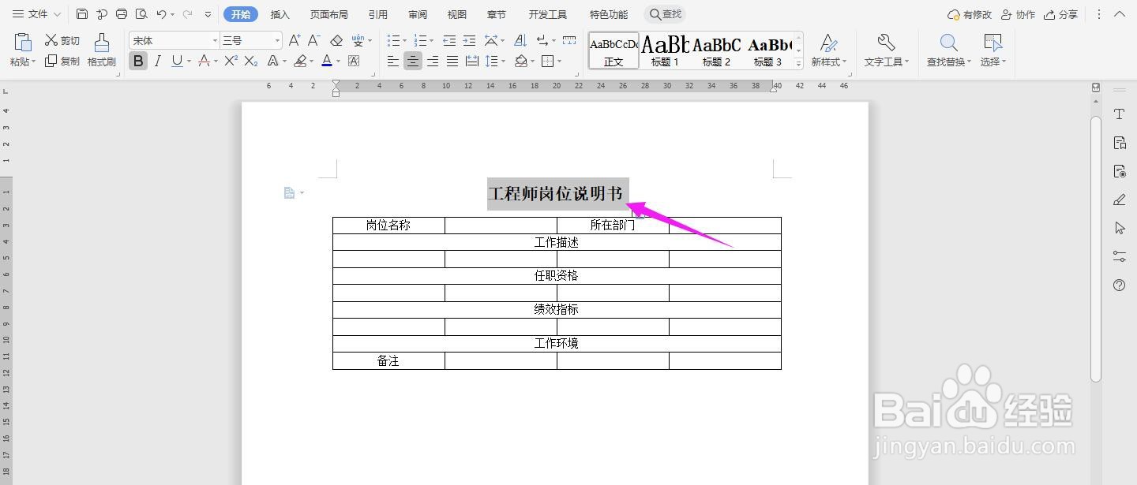Collapse the ribbon with chevron
Screen dimensions: 1137x485
[1120, 14]
